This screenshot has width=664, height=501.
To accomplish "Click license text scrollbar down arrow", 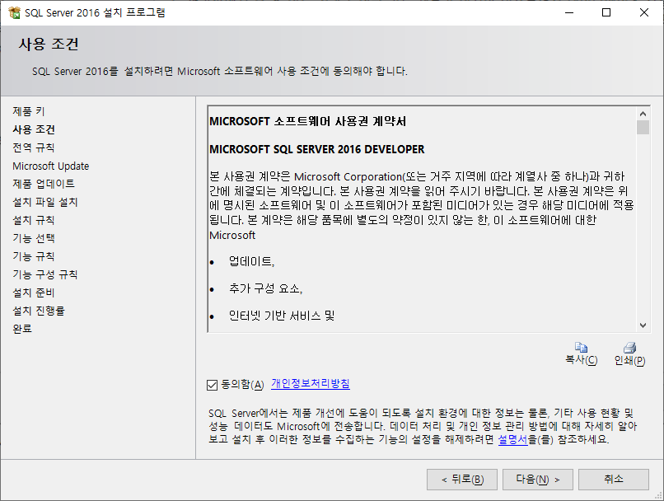I will [x=643, y=325].
